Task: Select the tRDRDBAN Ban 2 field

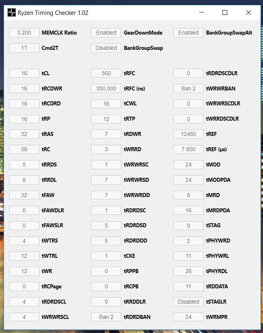Action: [106, 317]
